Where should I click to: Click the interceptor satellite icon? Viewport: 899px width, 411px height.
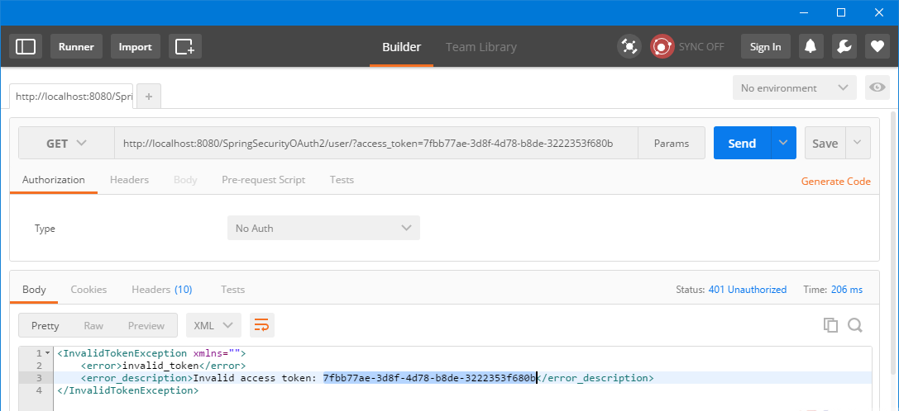point(629,47)
